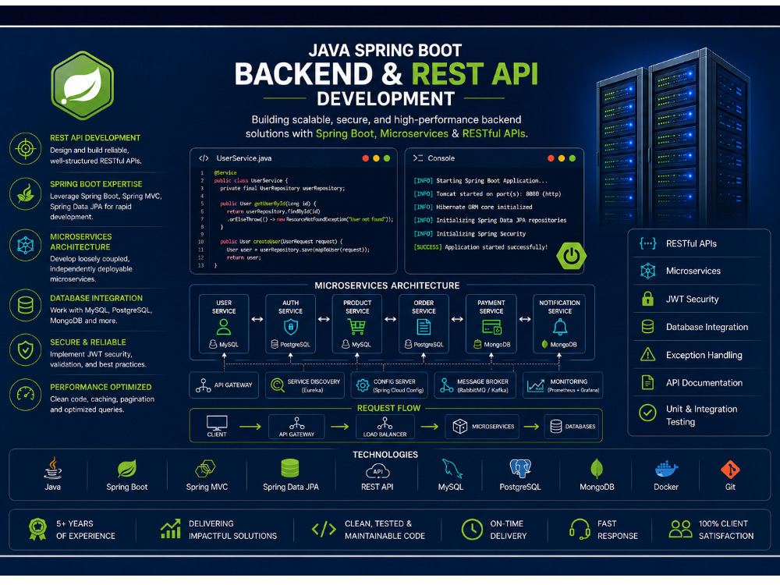Select the API Gateway box under microservices
780x585 pixels.
coord(224,385)
